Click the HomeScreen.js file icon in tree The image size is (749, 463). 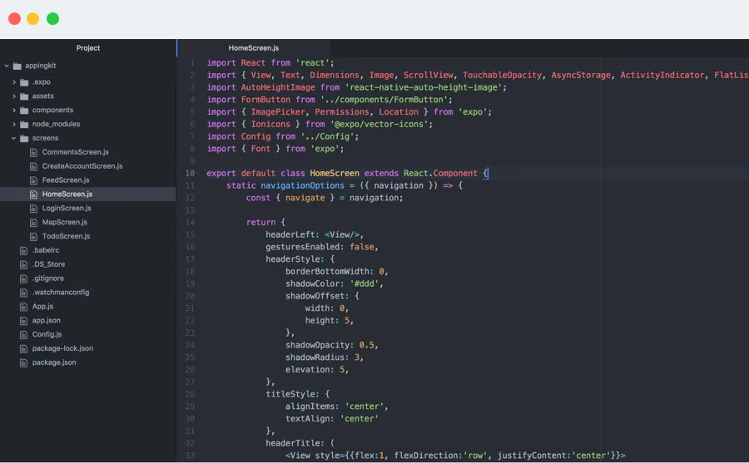click(x=33, y=195)
